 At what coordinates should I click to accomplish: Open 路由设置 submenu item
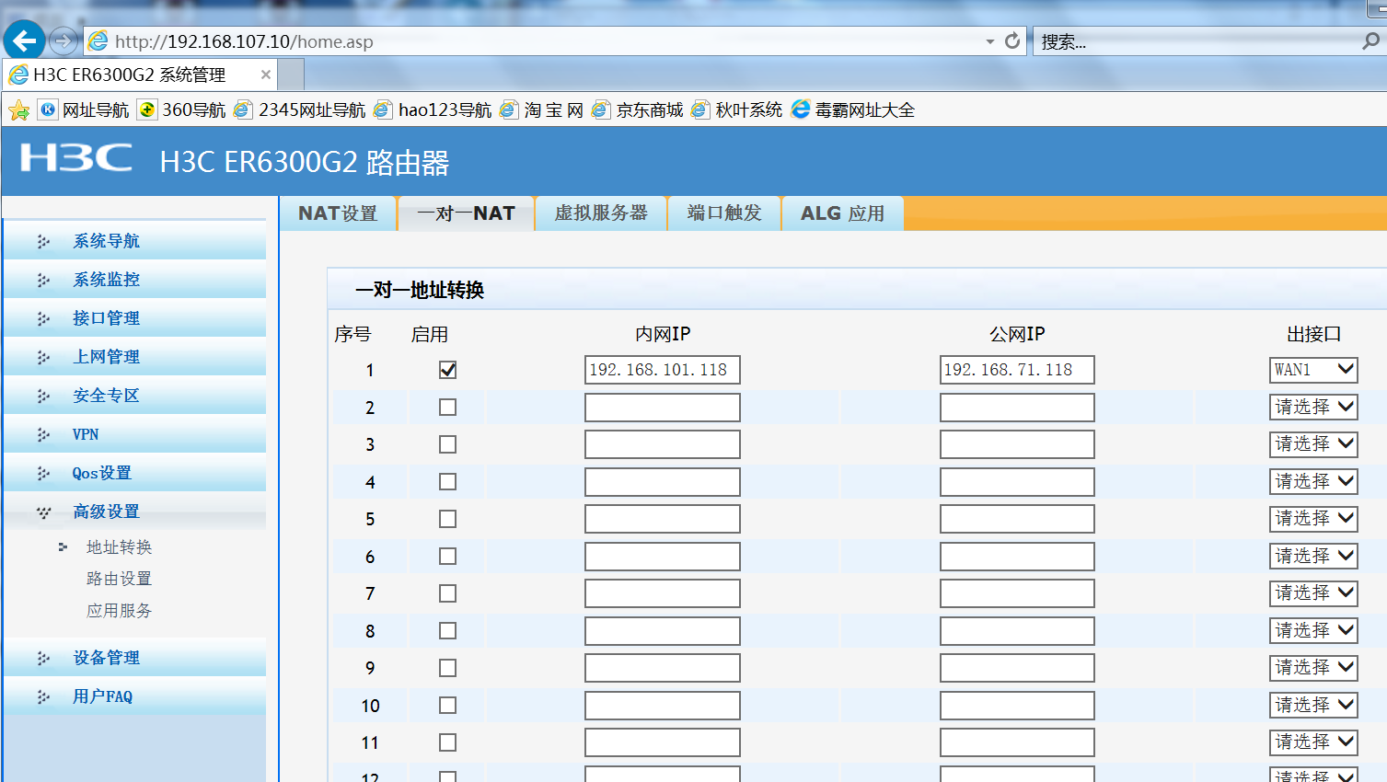[x=119, y=579]
